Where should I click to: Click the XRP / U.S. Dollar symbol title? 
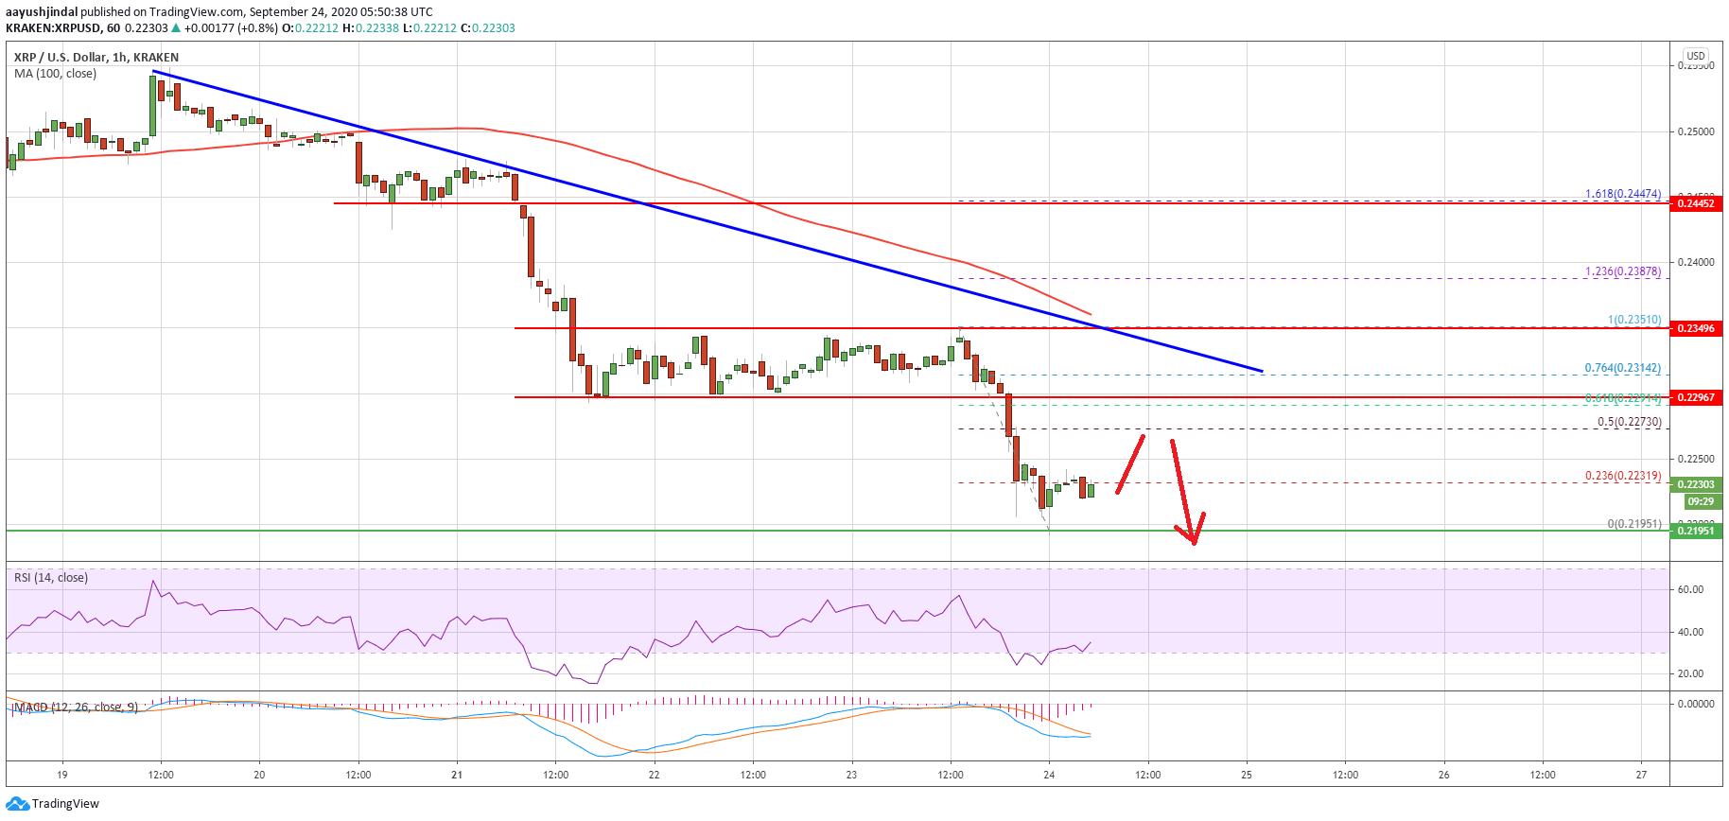click(x=96, y=57)
